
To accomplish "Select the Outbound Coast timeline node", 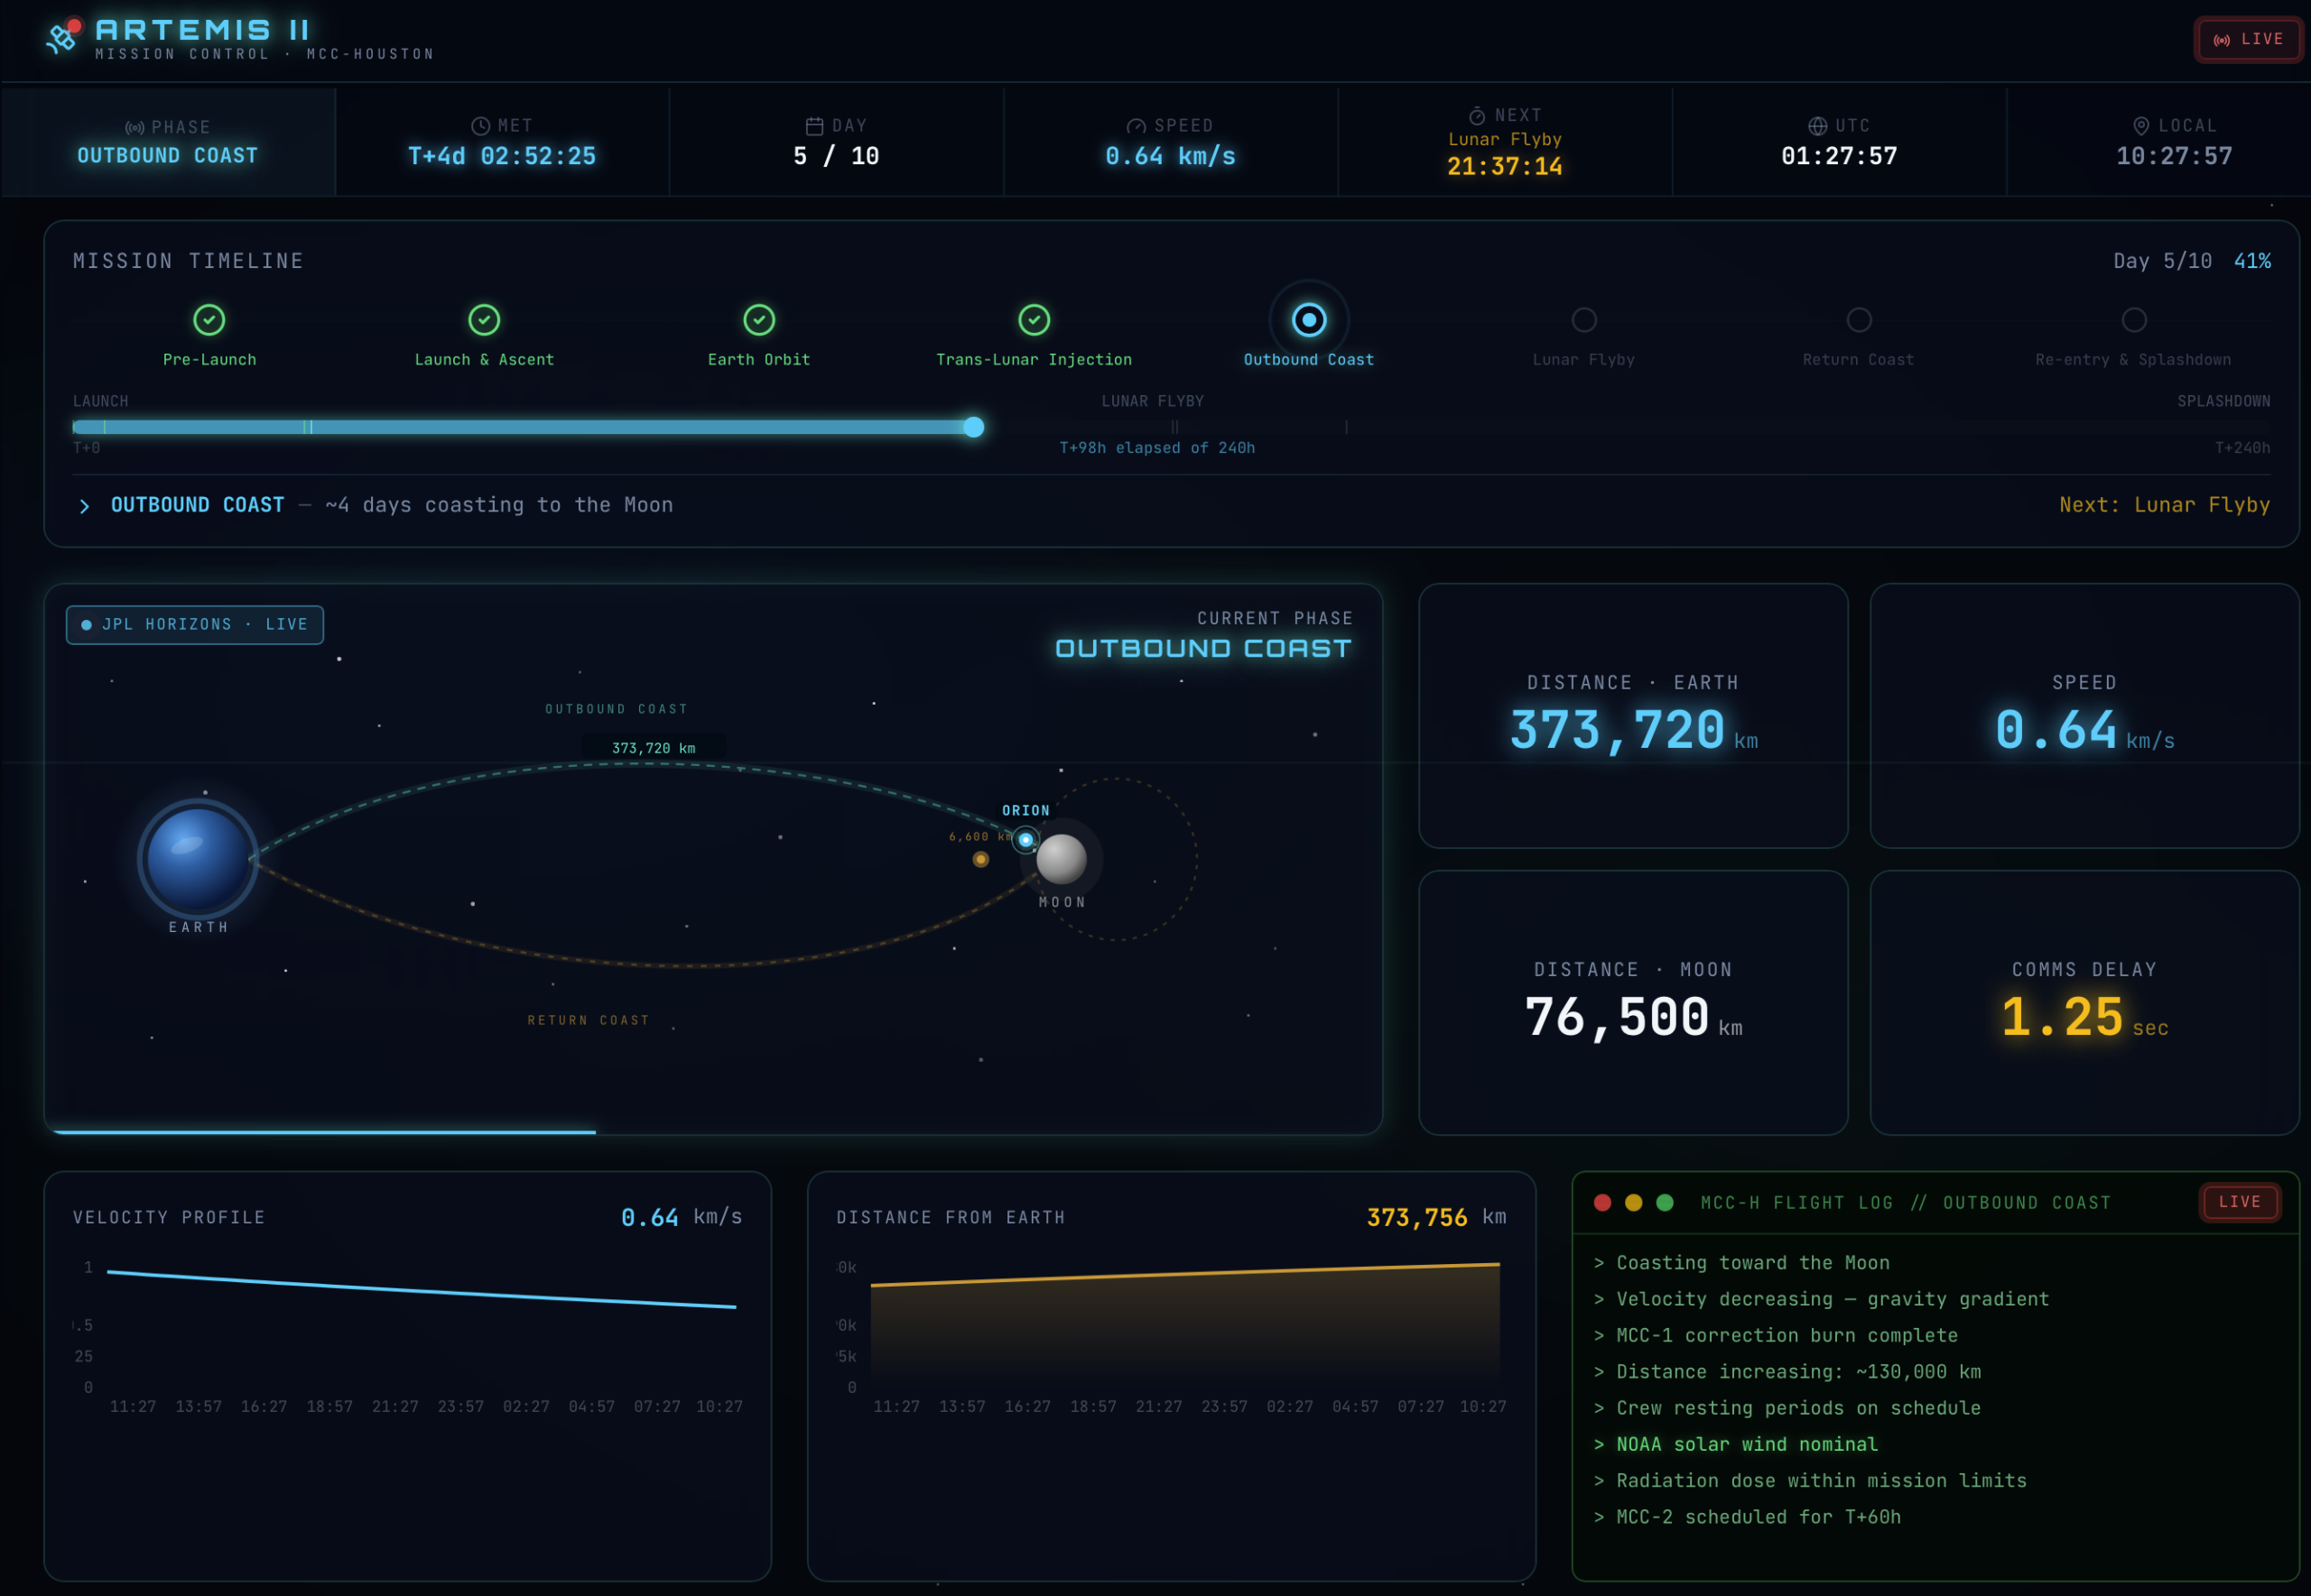I will pyautogui.click(x=1309, y=320).
